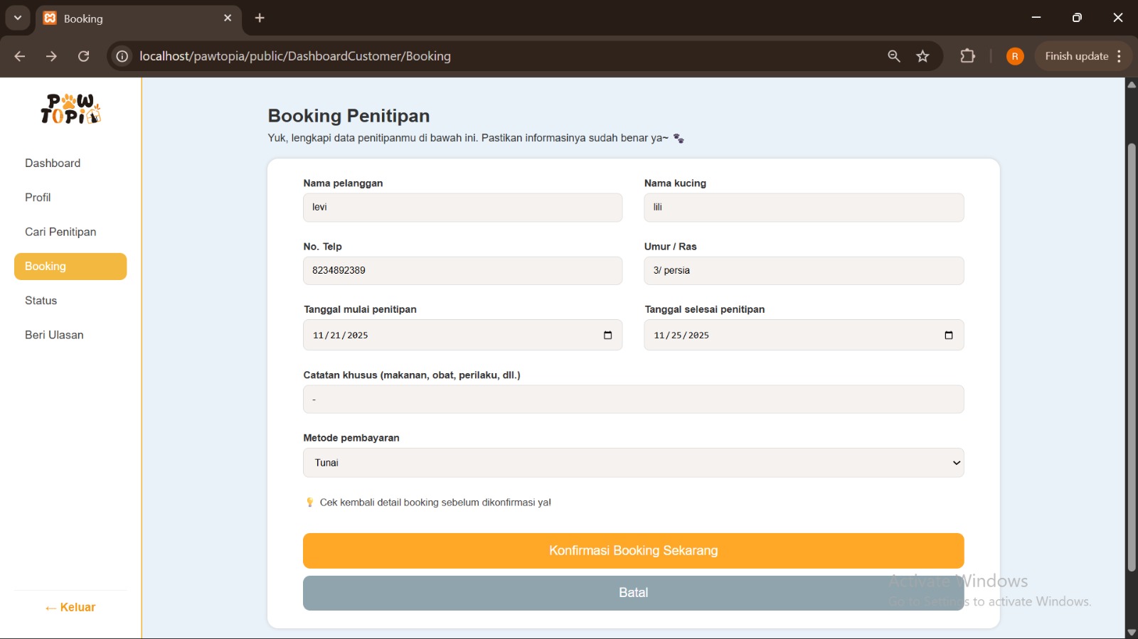Open a new browser tab
Screen dimensions: 1138x639
point(260,18)
